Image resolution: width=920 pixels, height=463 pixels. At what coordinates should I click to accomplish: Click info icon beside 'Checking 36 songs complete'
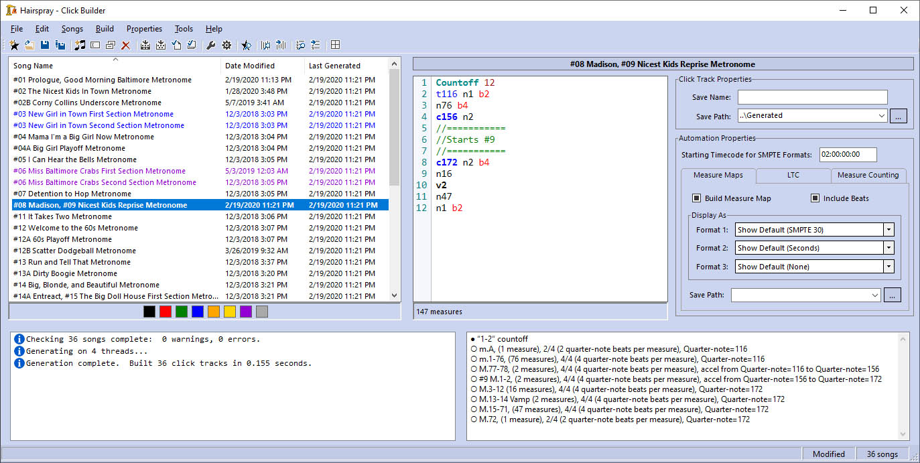click(x=19, y=339)
